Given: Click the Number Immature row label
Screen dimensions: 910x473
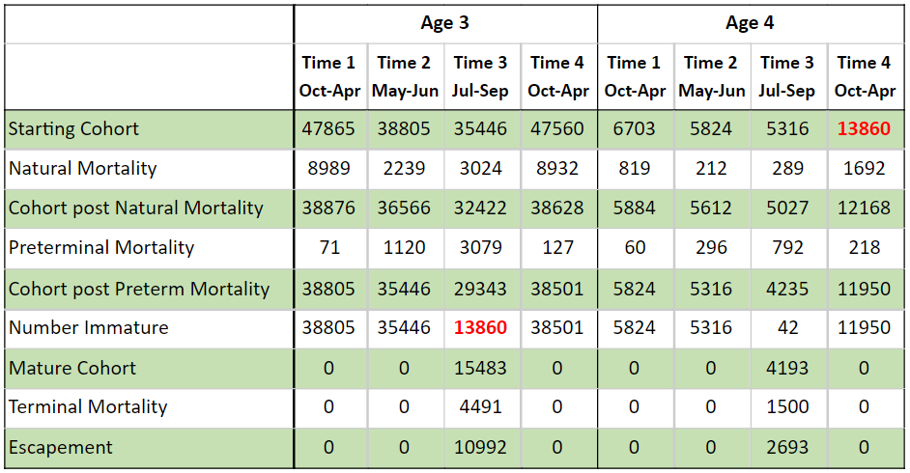Looking at the screenshot, I should (x=149, y=328).
